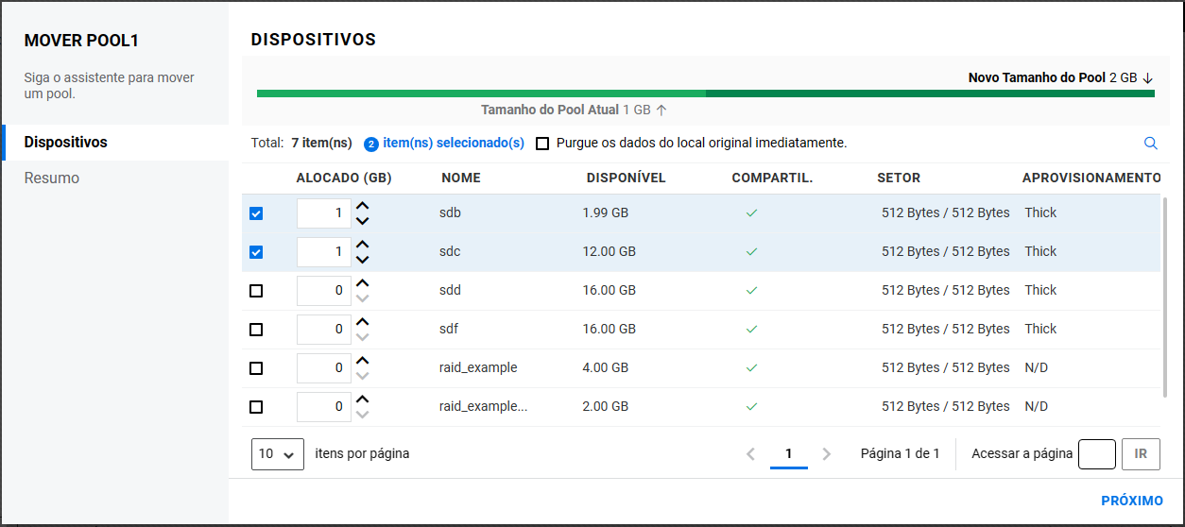Increase allocated GB for sdb
This screenshot has width=1185, height=527.
point(363,206)
